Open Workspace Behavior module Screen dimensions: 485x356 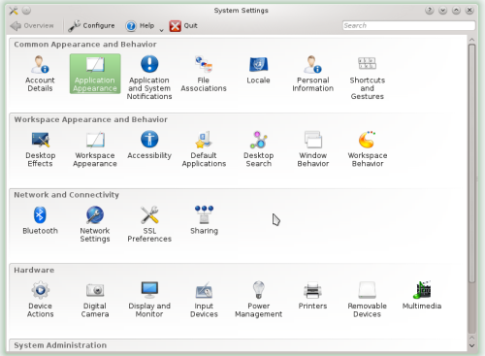click(x=368, y=149)
